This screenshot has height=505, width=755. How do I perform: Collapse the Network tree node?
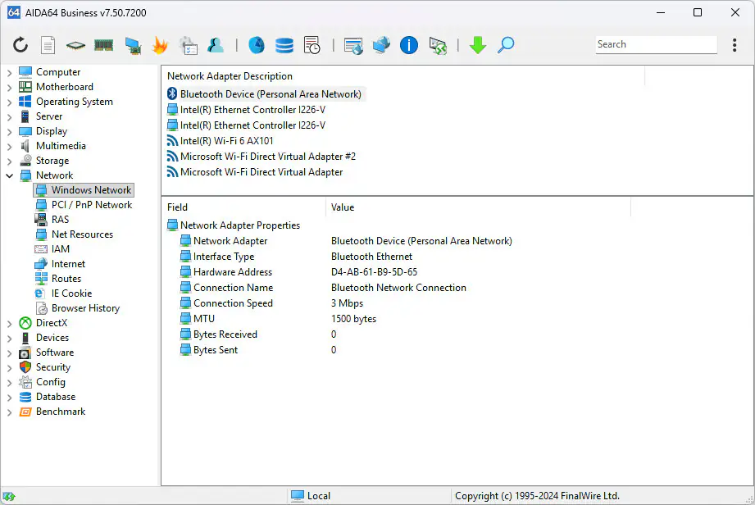tap(10, 175)
